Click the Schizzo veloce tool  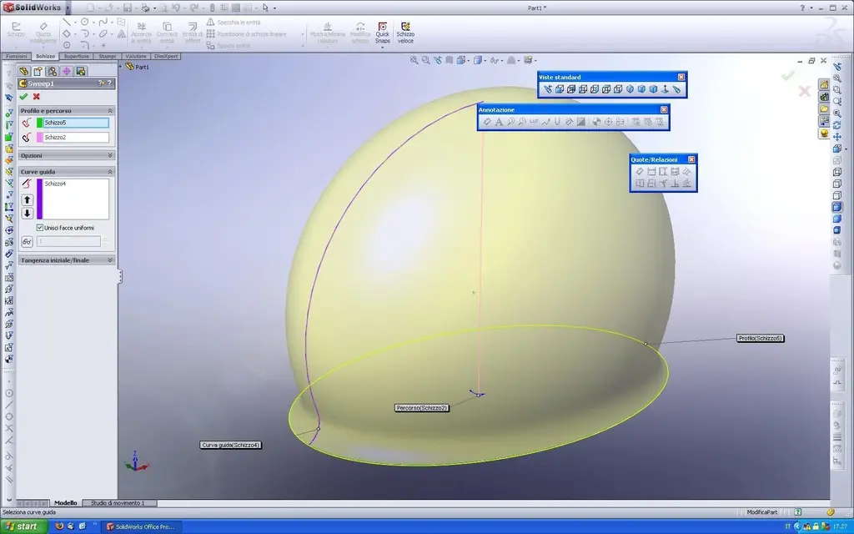tap(405, 33)
